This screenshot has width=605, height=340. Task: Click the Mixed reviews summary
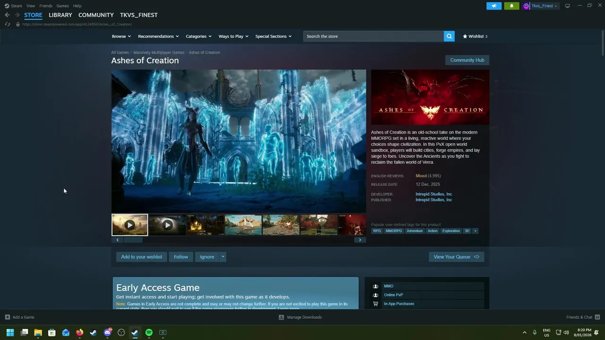click(421, 176)
